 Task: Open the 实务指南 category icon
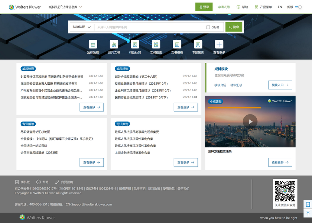tap(156, 45)
